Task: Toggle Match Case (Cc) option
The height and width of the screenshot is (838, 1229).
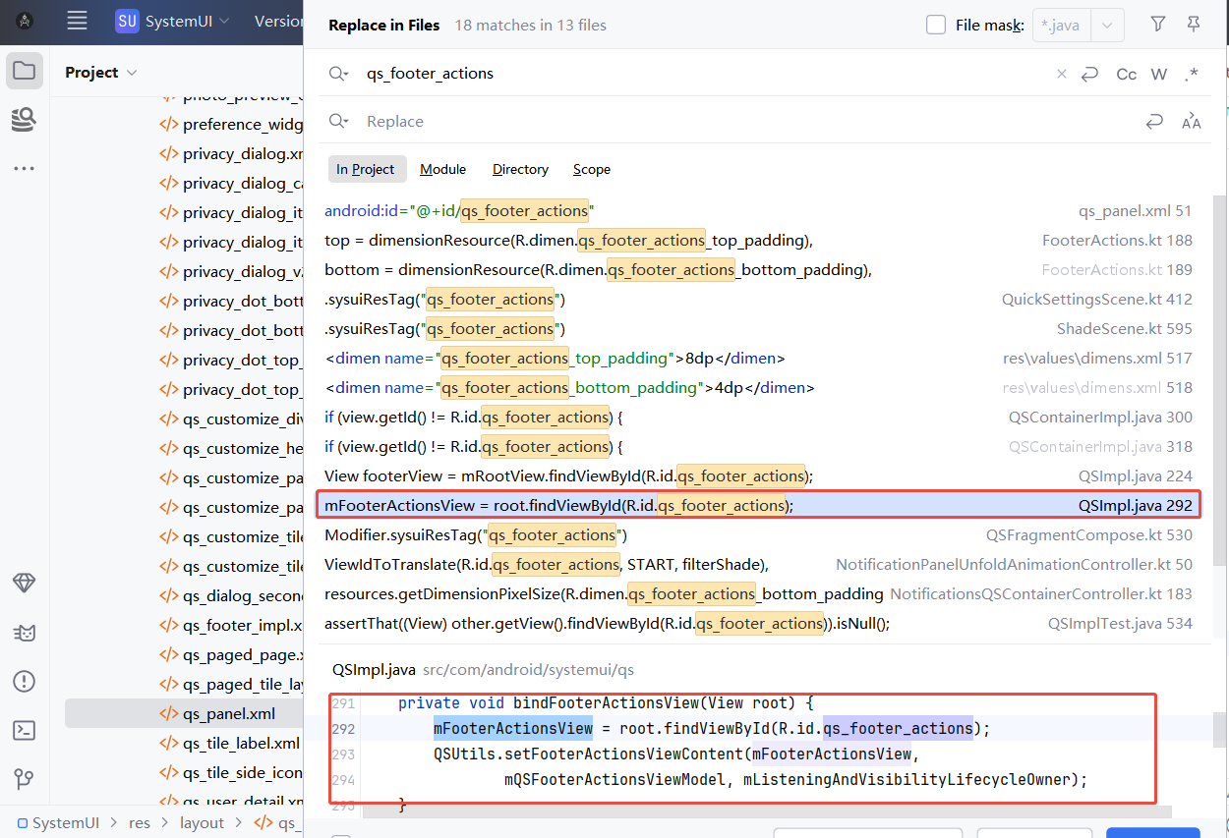Action: click(x=1127, y=74)
